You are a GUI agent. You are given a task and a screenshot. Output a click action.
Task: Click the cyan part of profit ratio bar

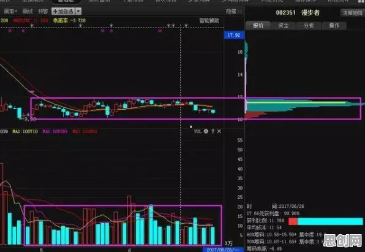[330, 221]
